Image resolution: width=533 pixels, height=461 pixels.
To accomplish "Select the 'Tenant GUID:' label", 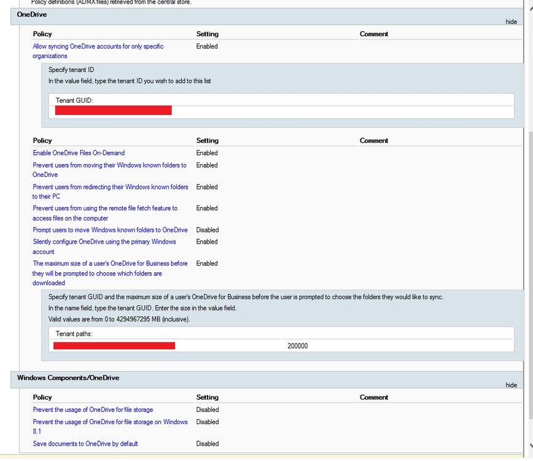I will point(74,100).
